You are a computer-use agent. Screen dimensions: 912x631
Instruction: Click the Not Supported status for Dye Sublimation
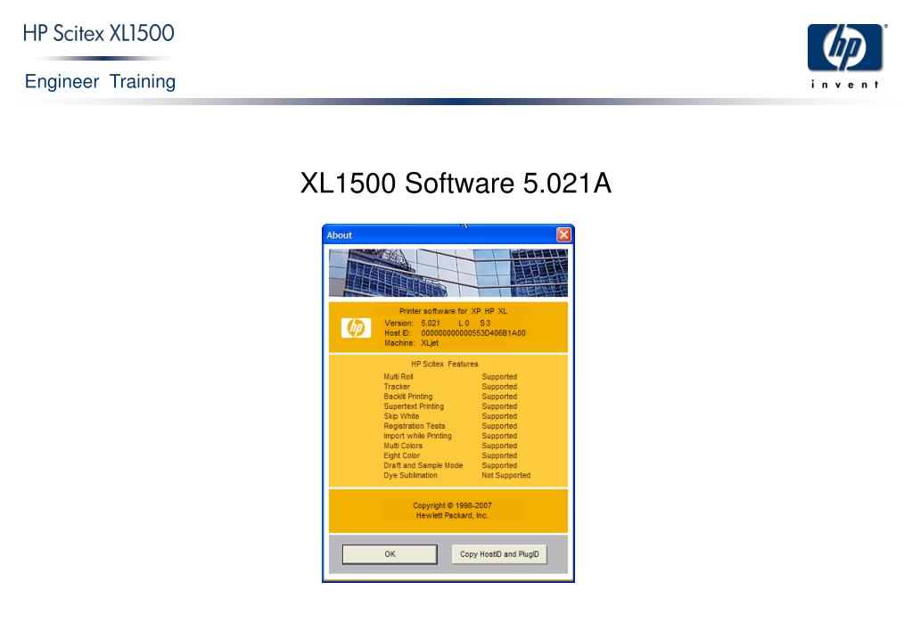[x=506, y=476]
